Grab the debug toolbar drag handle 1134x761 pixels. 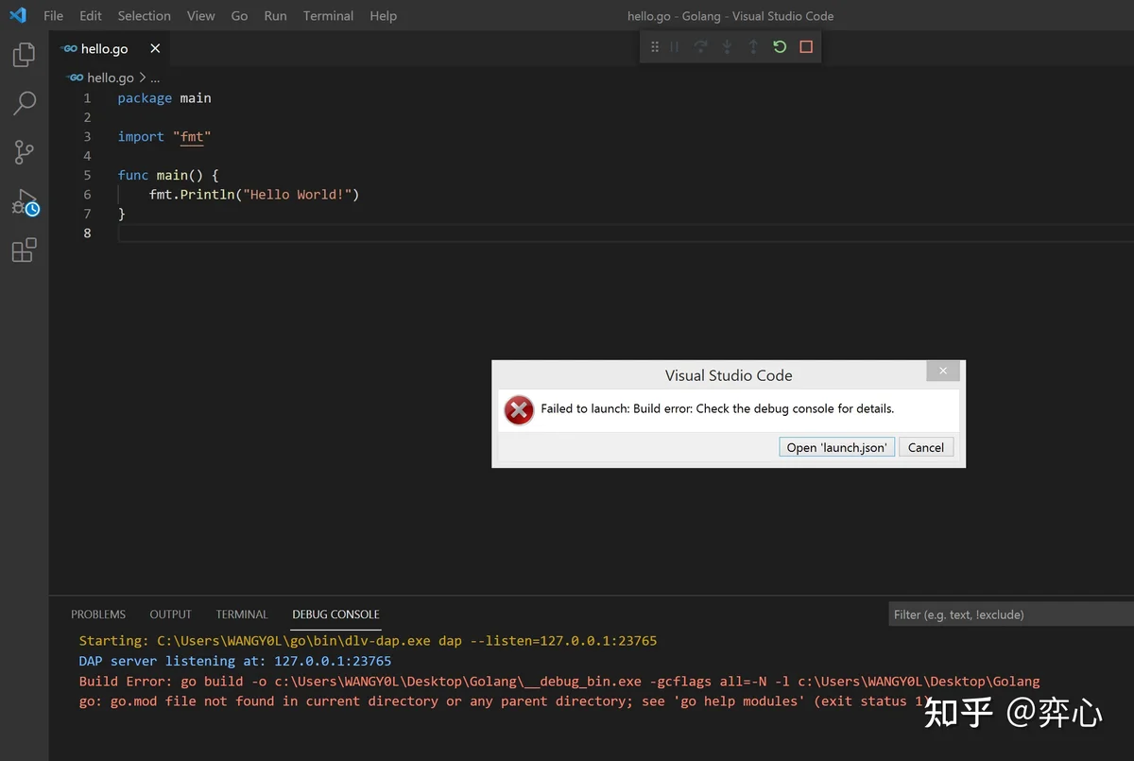[655, 46]
